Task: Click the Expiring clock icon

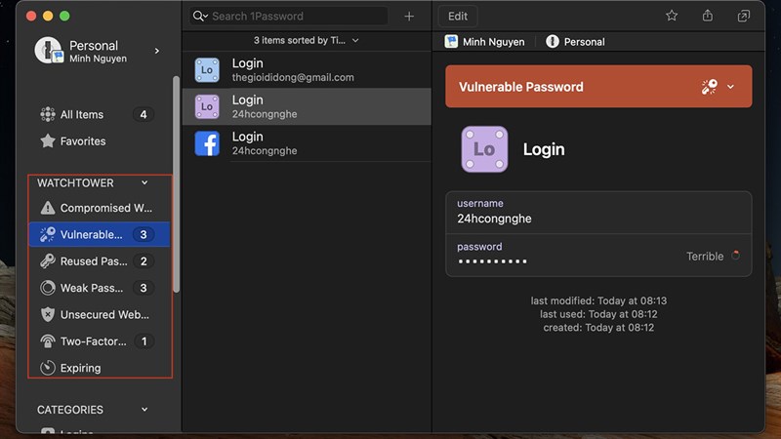Action: tap(47, 368)
